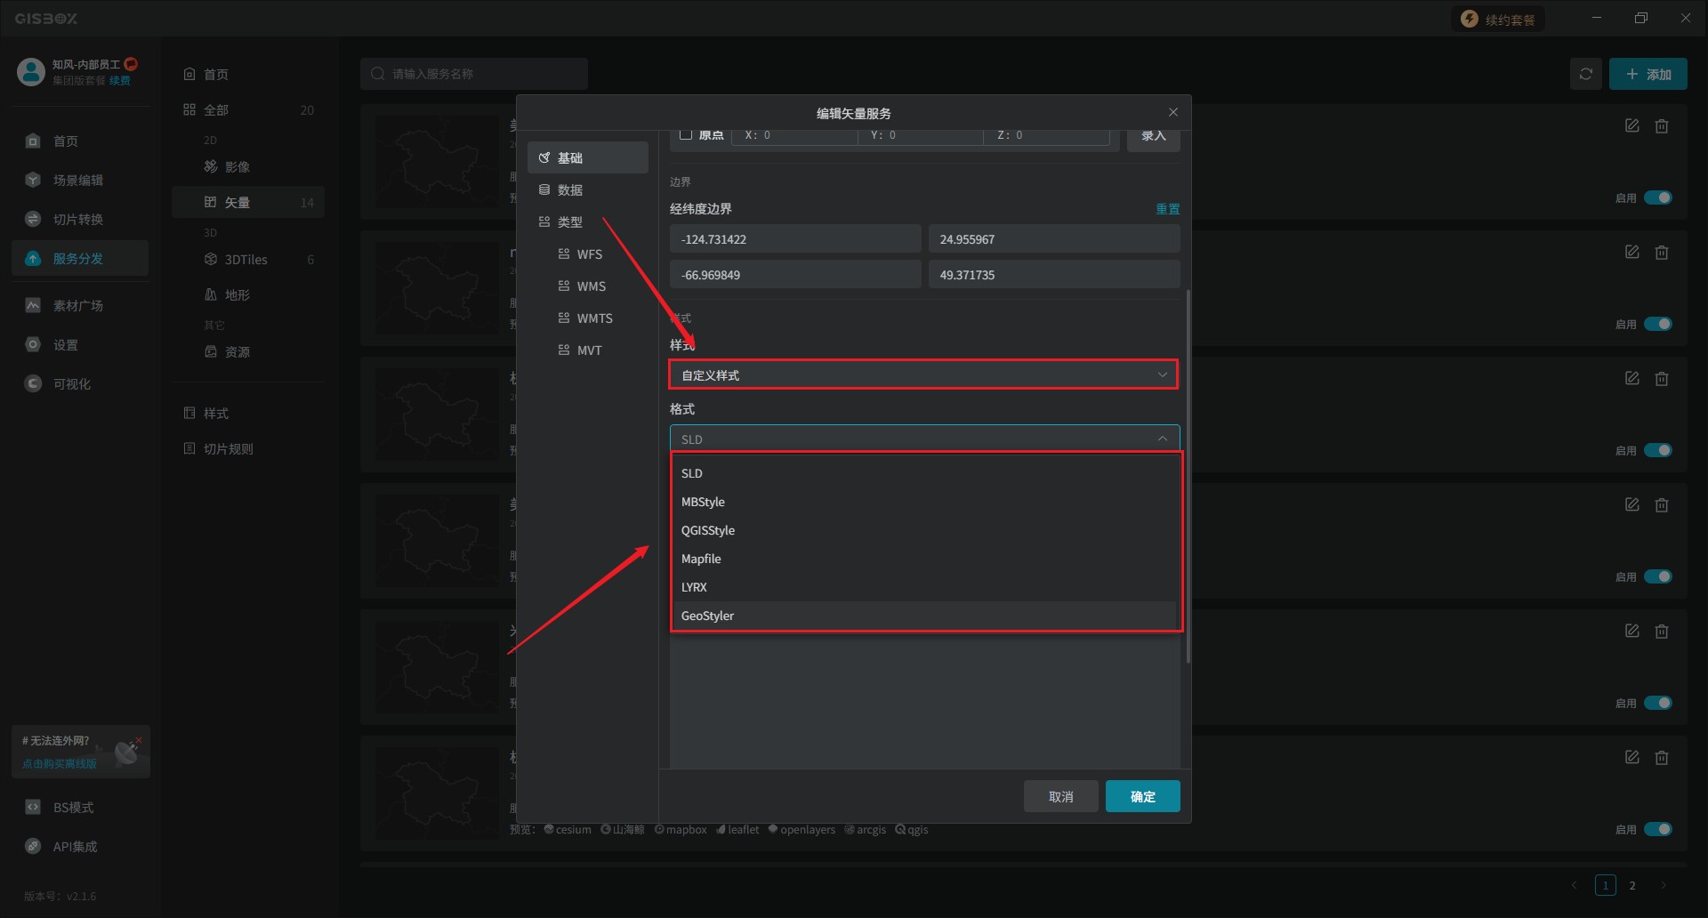The image size is (1708, 918).
Task: Click the edit icon for the first service
Action: click(1631, 126)
